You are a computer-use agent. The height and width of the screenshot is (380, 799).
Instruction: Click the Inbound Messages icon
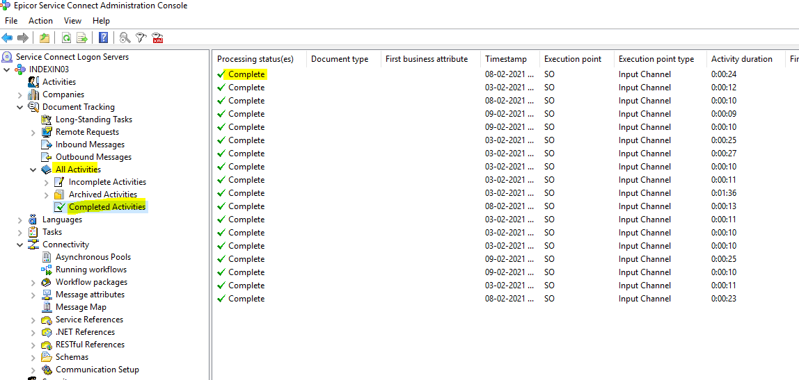click(x=47, y=144)
